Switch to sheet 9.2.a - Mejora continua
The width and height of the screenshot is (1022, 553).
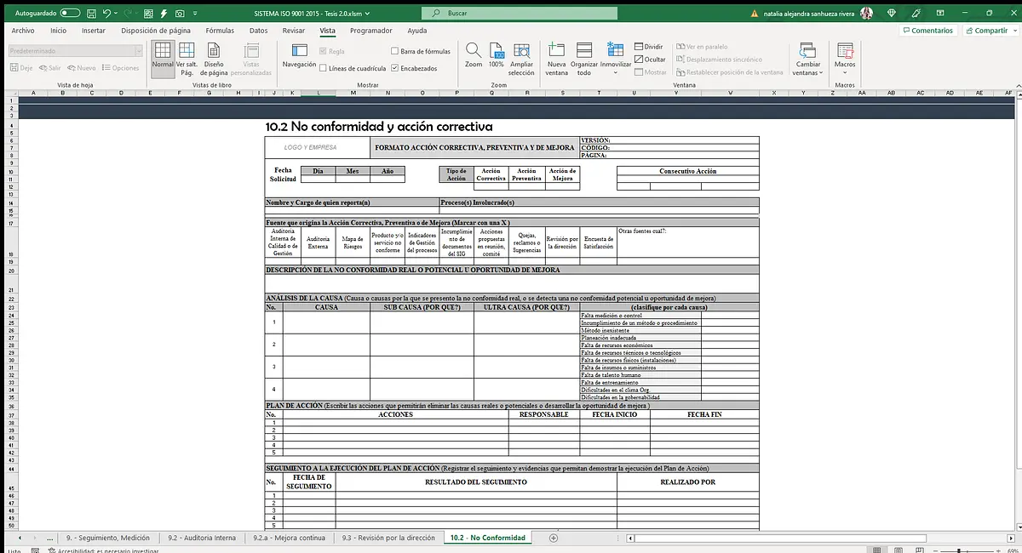coord(289,538)
